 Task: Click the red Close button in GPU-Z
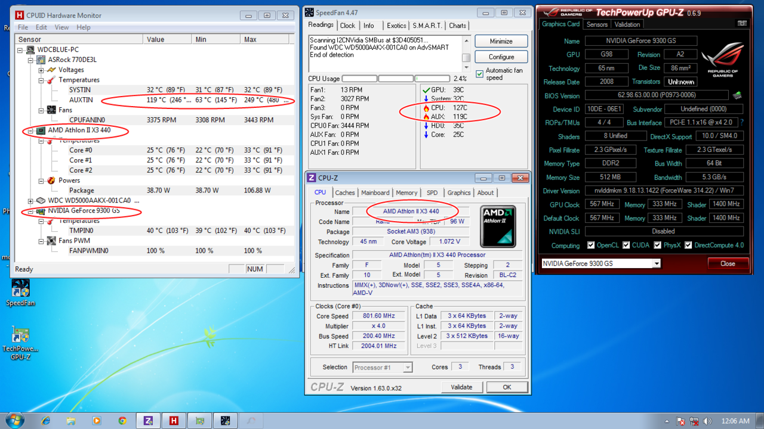(x=728, y=263)
